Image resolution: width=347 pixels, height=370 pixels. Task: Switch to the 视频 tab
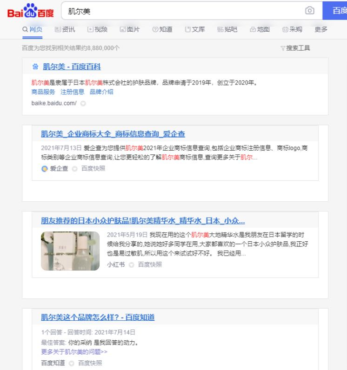click(98, 30)
